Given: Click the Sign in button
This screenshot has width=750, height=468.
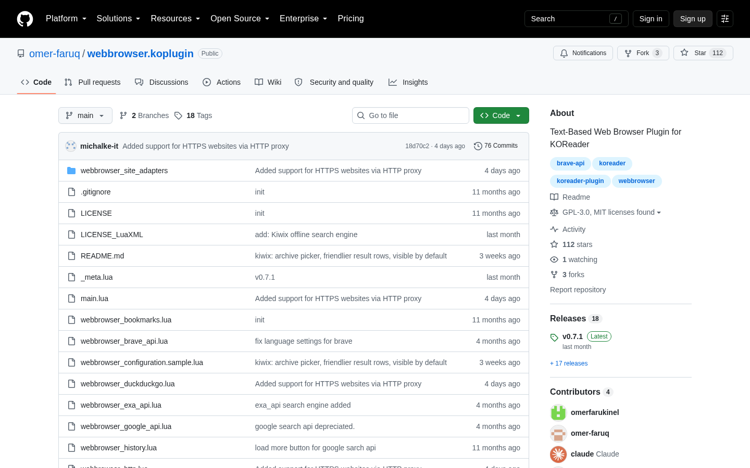Looking at the screenshot, I should (651, 19).
